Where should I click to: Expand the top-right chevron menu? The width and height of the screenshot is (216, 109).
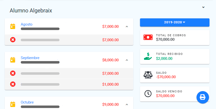(x=203, y=7)
